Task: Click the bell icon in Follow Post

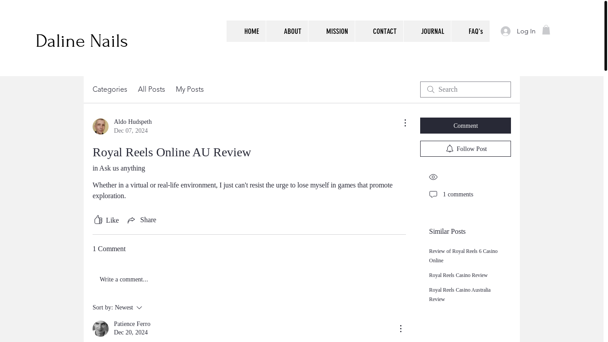Action: pyautogui.click(x=450, y=149)
